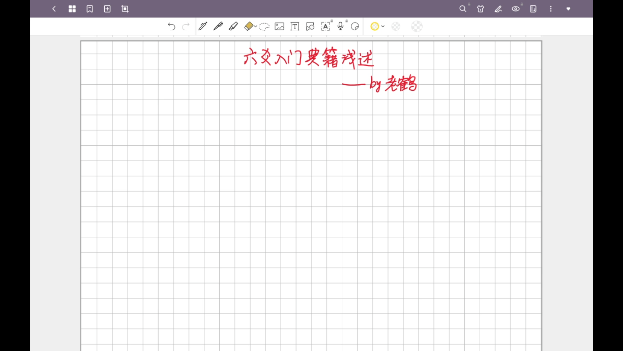Open the shapes tool
This screenshot has width=623, height=351.
310,26
